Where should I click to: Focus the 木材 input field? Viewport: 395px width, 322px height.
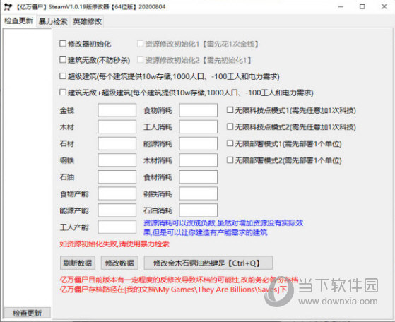pos(117,126)
